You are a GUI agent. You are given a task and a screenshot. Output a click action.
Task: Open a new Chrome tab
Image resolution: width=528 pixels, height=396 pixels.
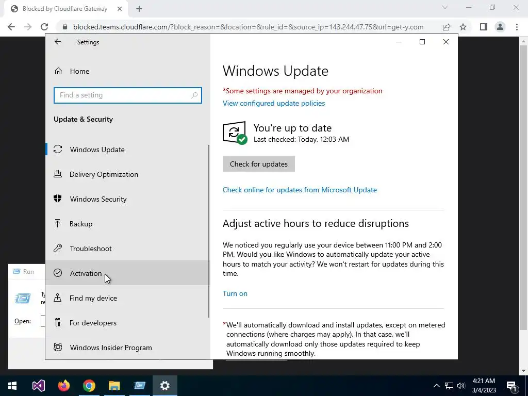pyautogui.click(x=139, y=9)
